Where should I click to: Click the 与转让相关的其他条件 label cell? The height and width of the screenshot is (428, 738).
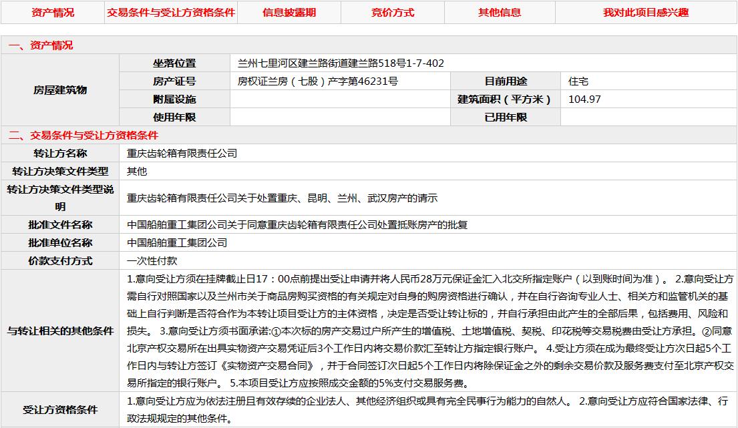(60, 331)
